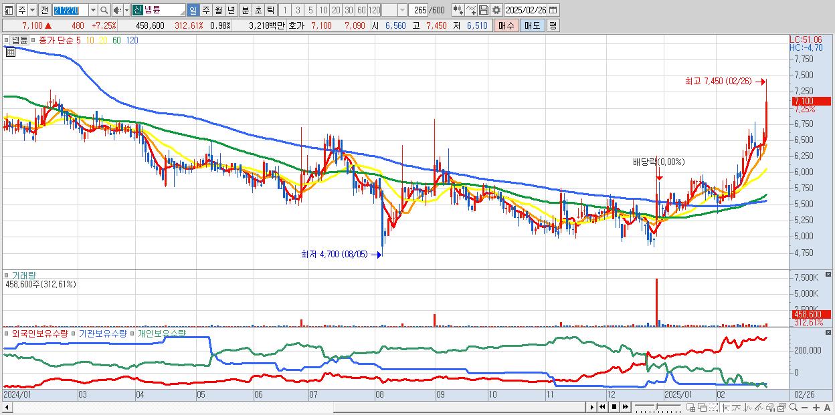Click the 배당락(0,00%) event marker
The height and width of the screenshot is (415, 835).
(659, 162)
